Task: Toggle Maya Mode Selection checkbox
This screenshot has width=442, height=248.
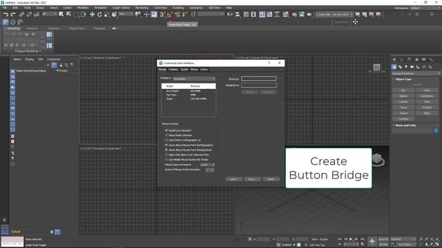Action: pos(166,135)
